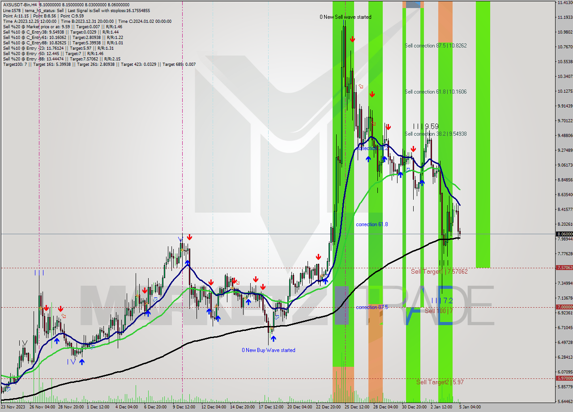
Task: Click the '17 Dec 12:00' time axis label
Action: 271,407
